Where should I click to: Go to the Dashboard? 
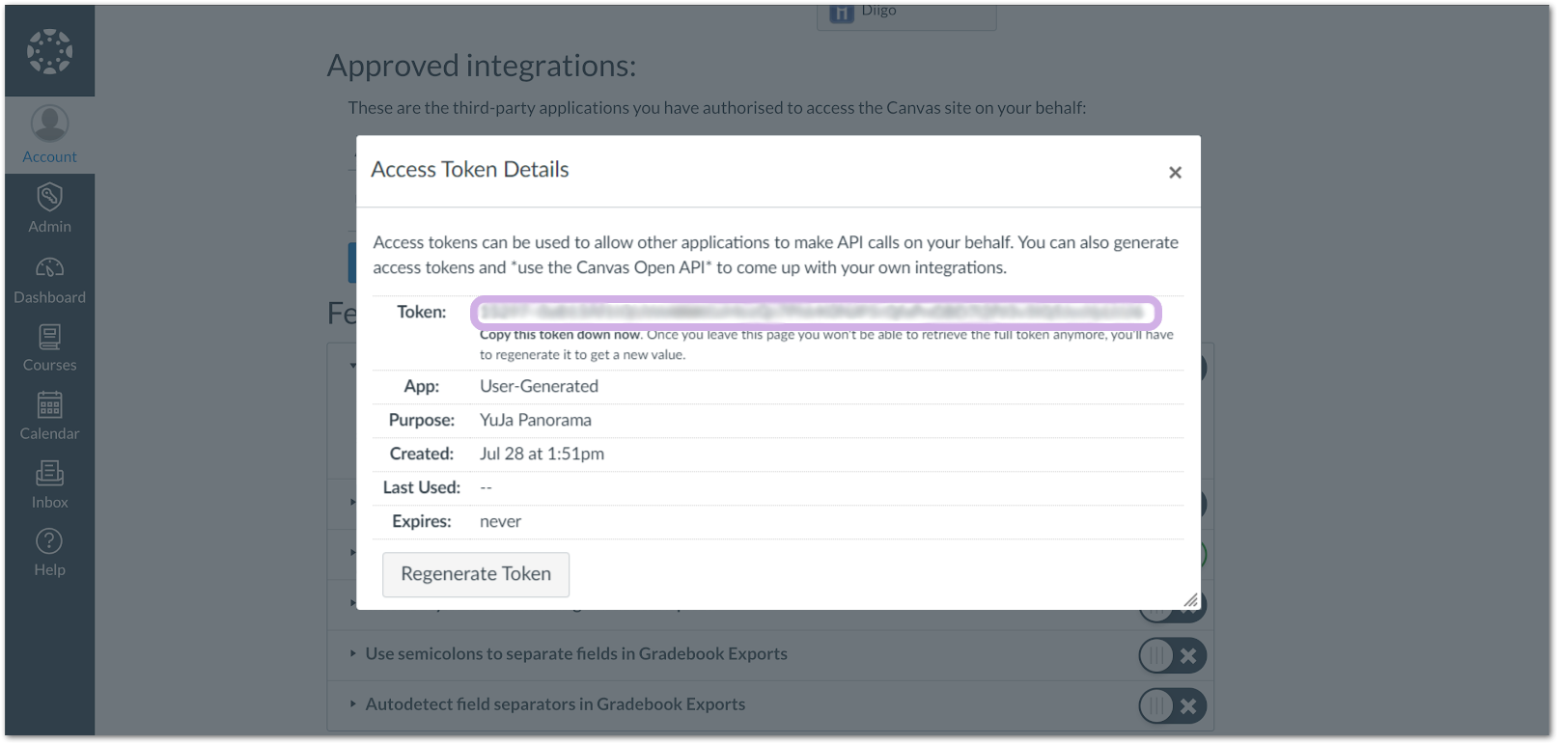point(49,280)
